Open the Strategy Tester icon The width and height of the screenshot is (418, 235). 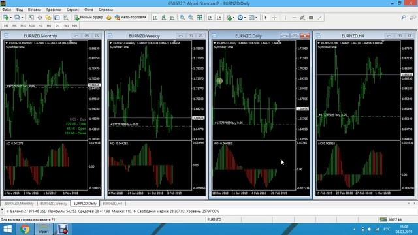point(65,18)
